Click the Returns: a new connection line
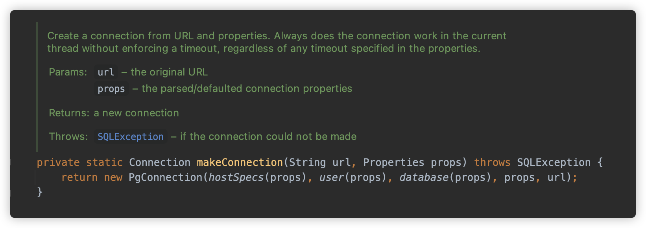The width and height of the screenshot is (646, 228). [x=114, y=113]
